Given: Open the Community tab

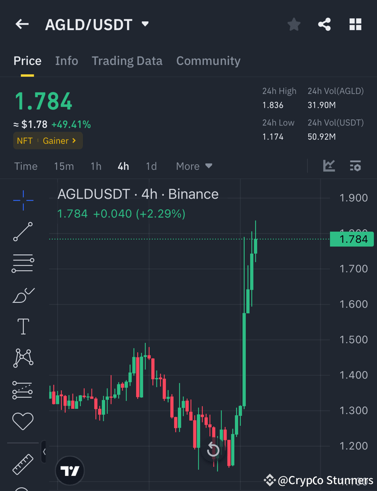Looking at the screenshot, I should (208, 61).
